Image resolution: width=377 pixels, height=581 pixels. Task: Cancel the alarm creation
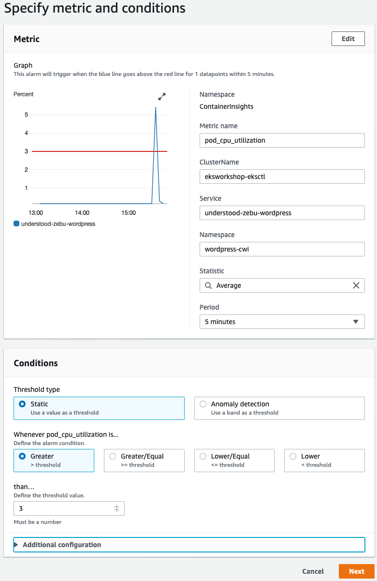313,571
